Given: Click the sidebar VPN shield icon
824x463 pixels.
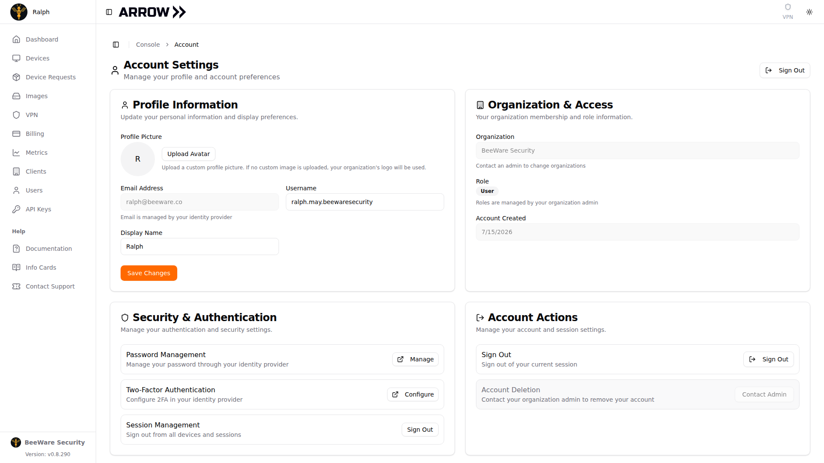Looking at the screenshot, I should point(16,115).
